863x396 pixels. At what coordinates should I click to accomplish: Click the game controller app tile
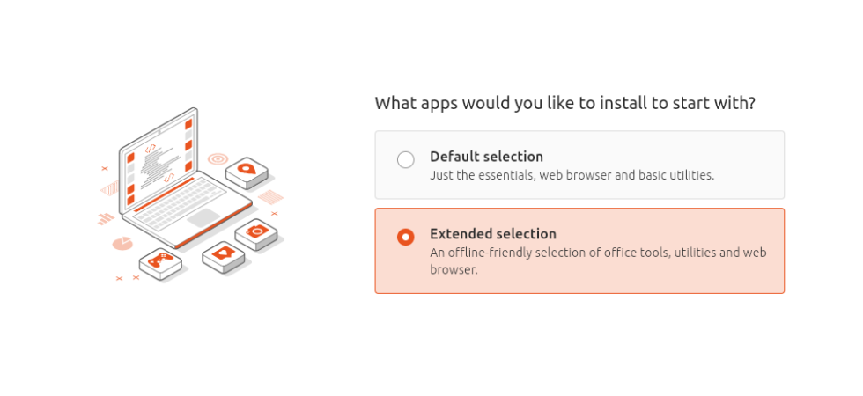pos(160,261)
